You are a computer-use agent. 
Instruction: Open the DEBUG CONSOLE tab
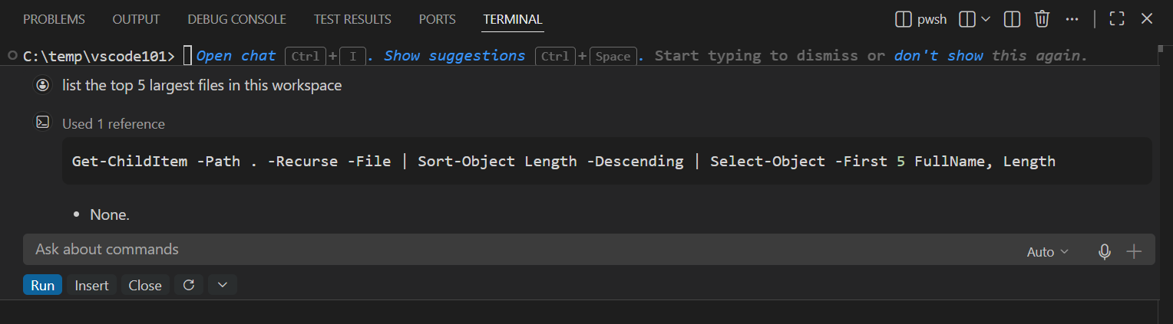236,19
